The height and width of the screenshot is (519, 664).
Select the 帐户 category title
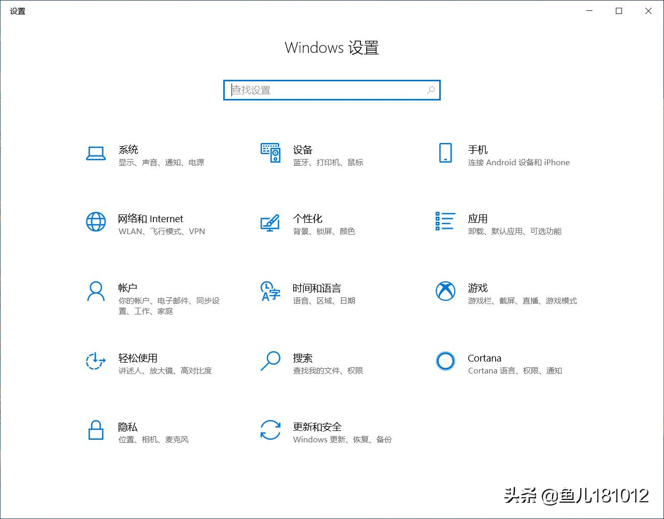pos(128,287)
